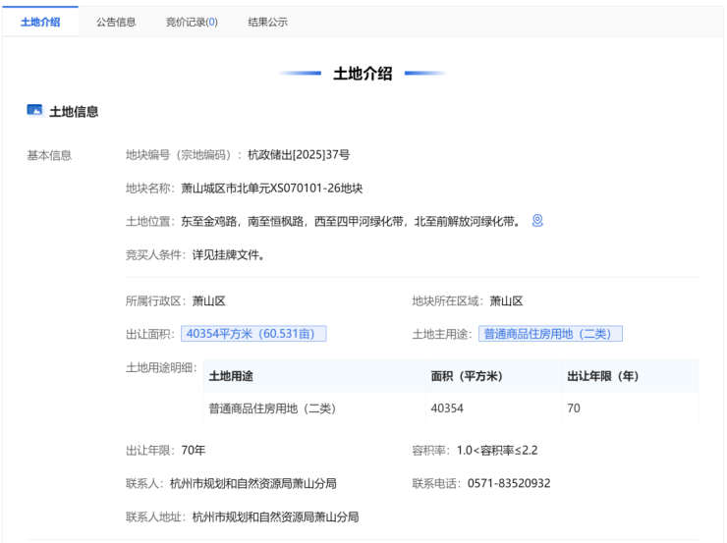This screenshot has height=543, width=727.
Task: Click the 面积(平方米) column header
Action: pyautogui.click(x=466, y=376)
